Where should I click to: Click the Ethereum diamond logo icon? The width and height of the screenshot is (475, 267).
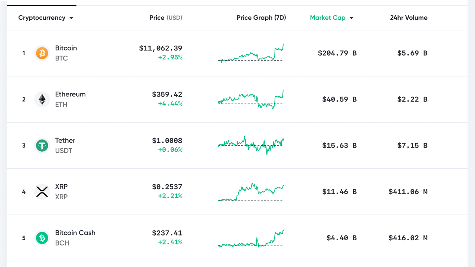tap(42, 99)
